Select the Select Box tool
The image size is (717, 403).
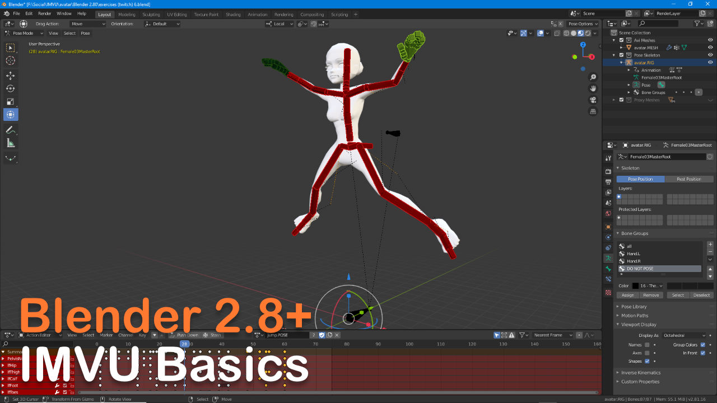point(11,48)
